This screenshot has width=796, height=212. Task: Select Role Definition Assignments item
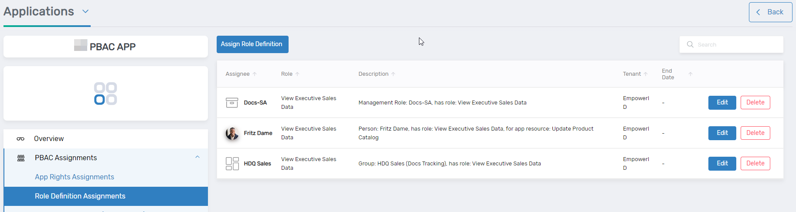point(105,196)
